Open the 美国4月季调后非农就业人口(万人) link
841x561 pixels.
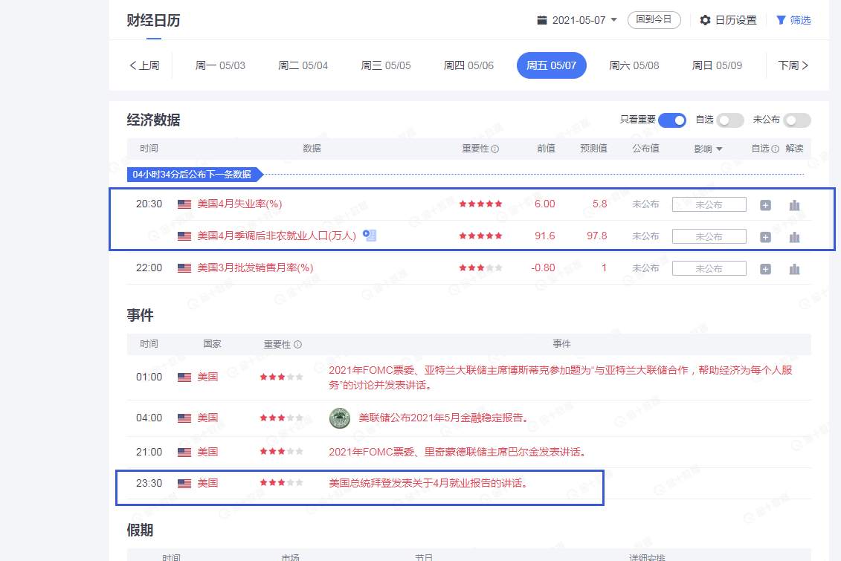276,236
